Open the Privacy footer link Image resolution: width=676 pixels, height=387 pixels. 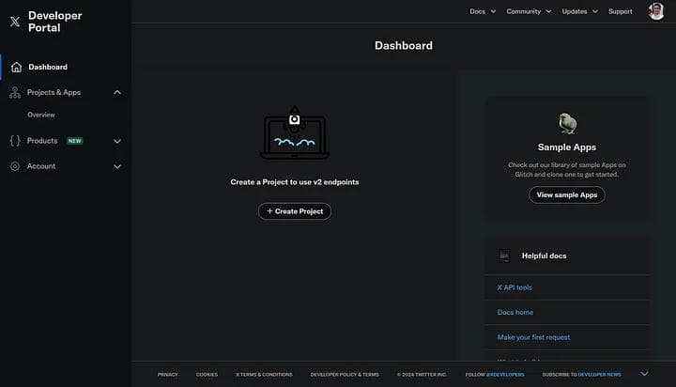(168, 375)
